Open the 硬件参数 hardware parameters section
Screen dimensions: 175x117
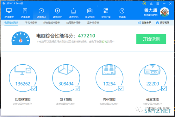(x=25, y=13)
